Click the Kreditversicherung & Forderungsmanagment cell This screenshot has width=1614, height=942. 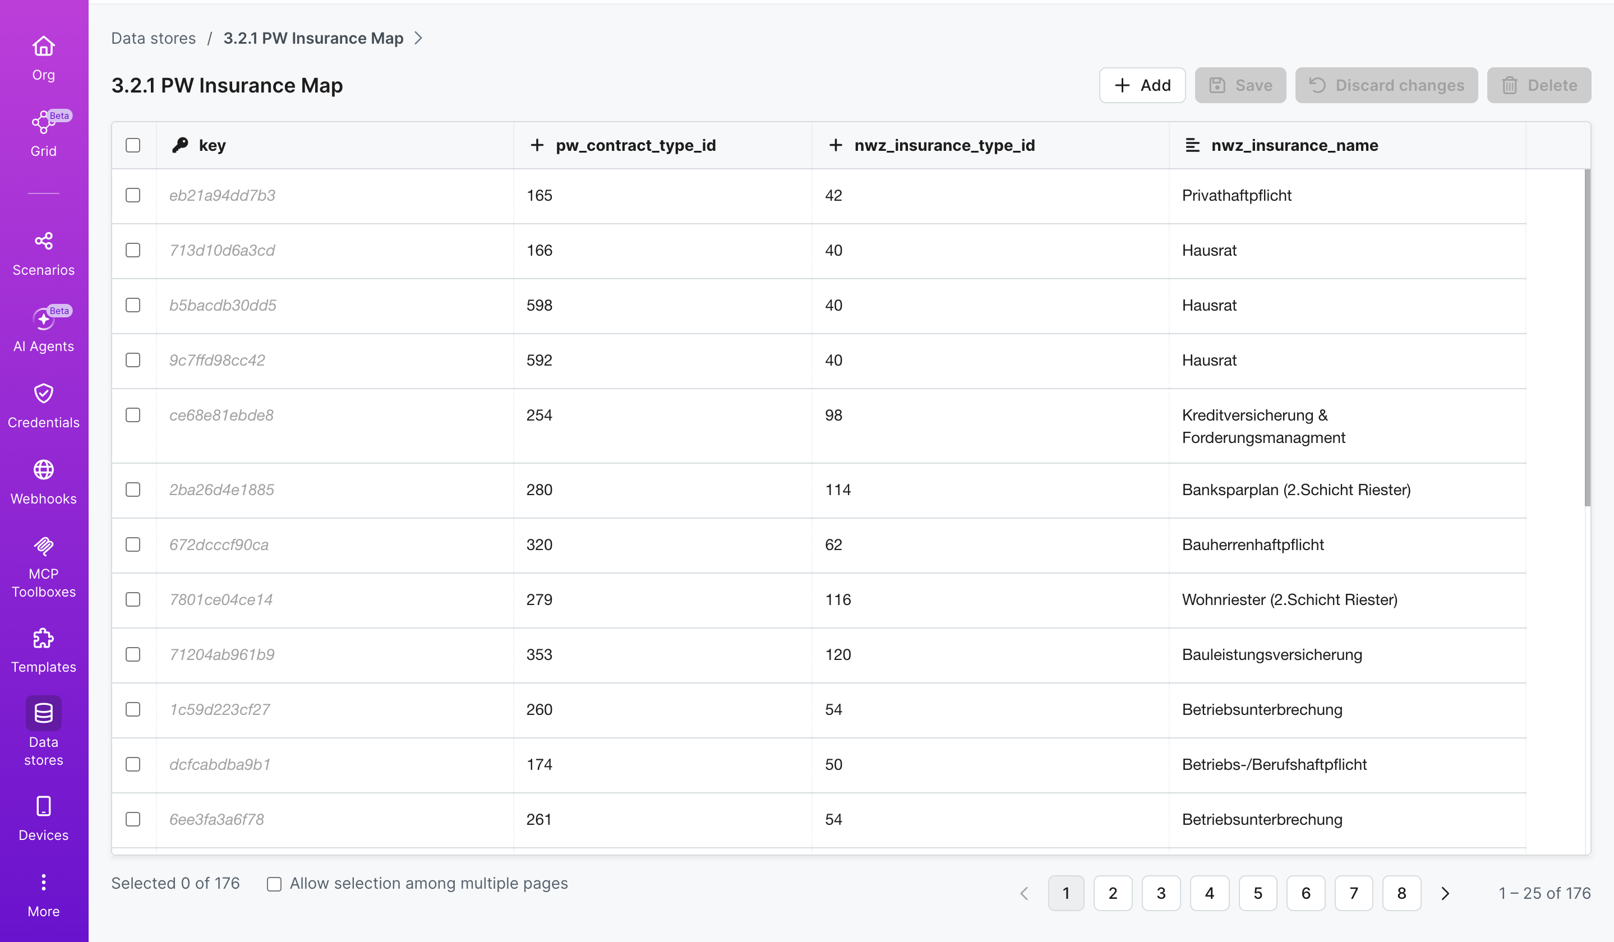coord(1348,427)
